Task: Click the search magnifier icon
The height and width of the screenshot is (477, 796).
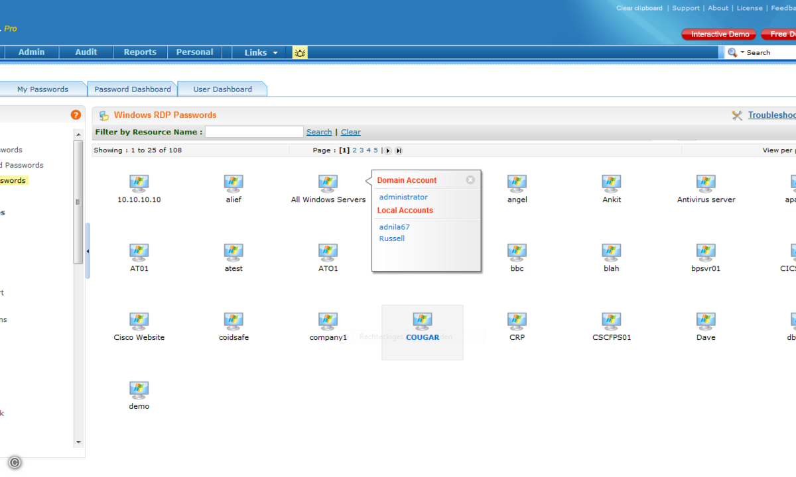Action: pos(732,52)
